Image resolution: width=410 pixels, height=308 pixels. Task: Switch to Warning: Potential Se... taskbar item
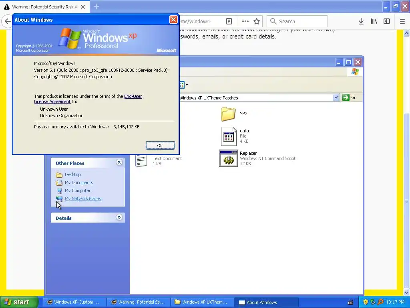(138, 302)
